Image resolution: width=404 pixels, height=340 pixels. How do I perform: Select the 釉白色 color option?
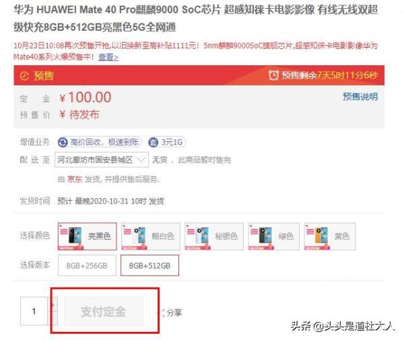[151, 237]
